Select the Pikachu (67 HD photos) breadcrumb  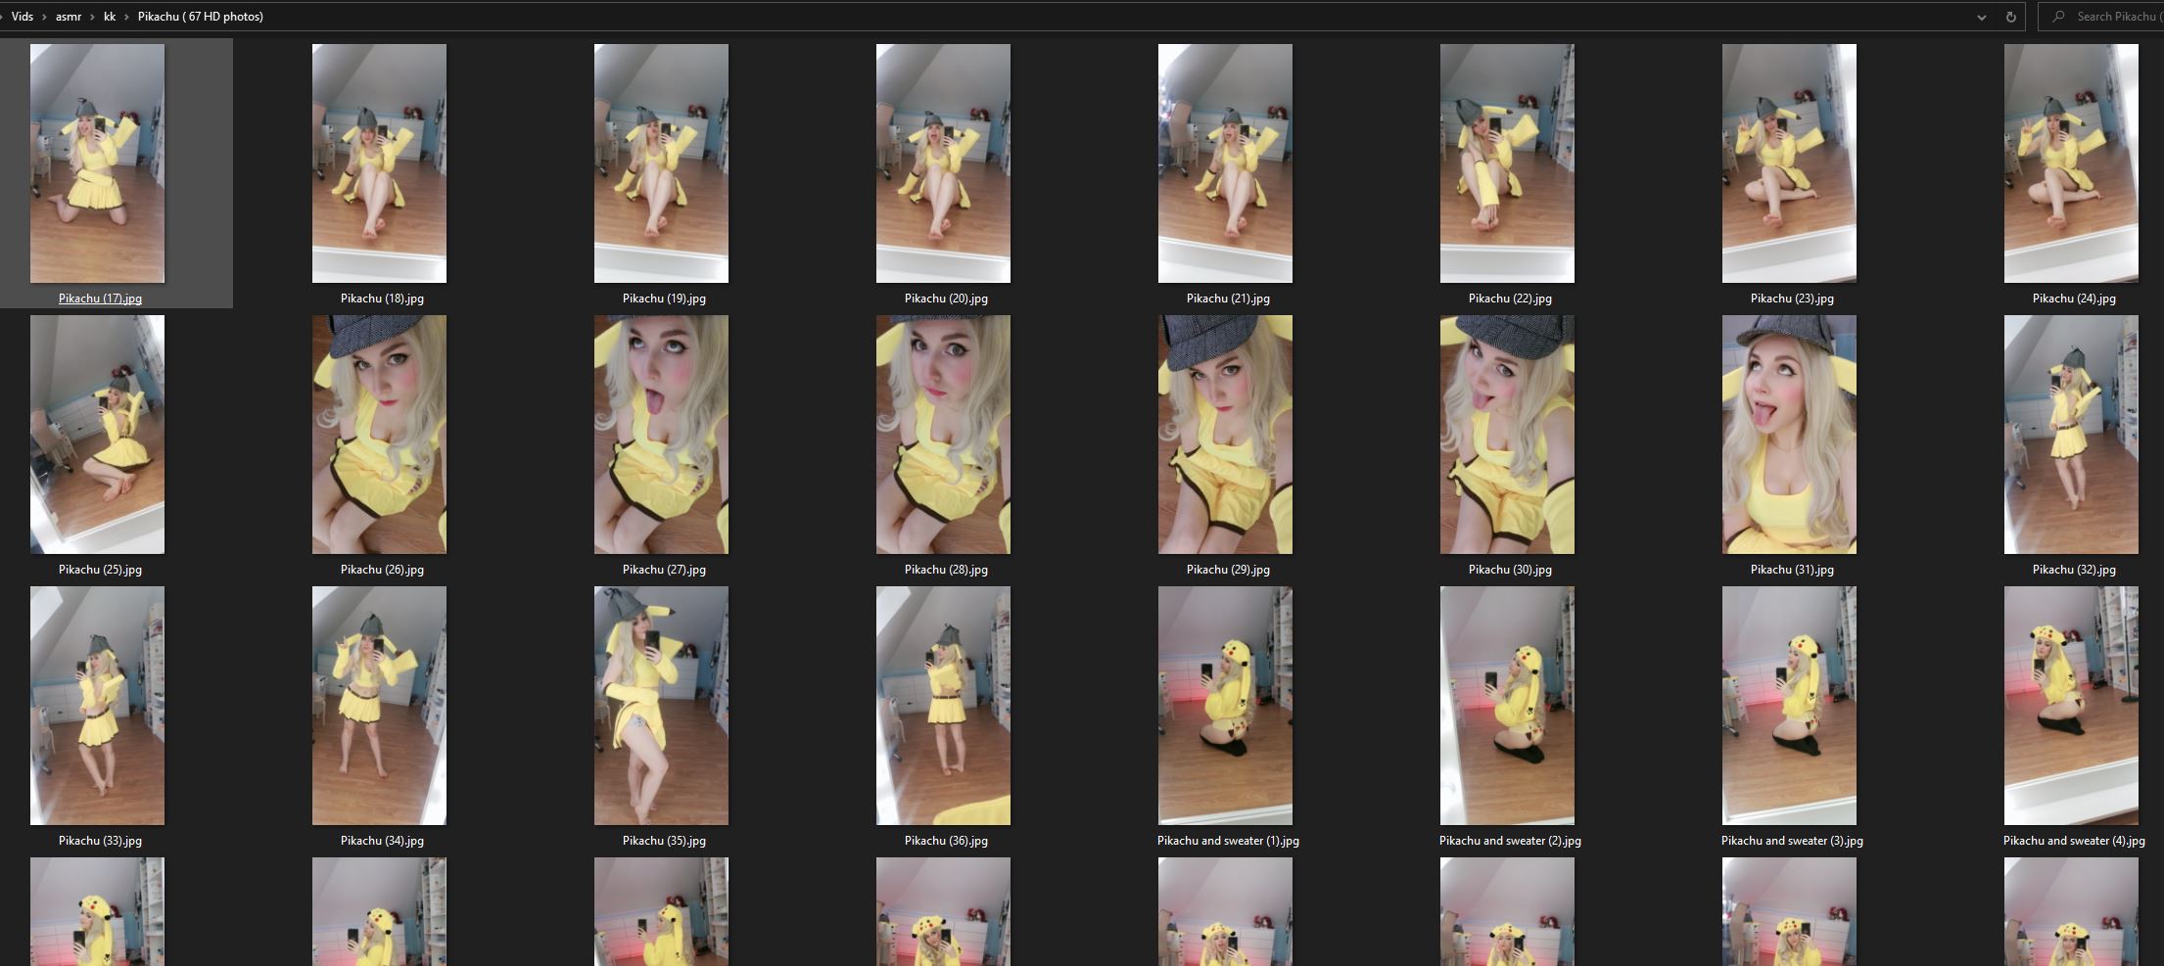click(201, 17)
